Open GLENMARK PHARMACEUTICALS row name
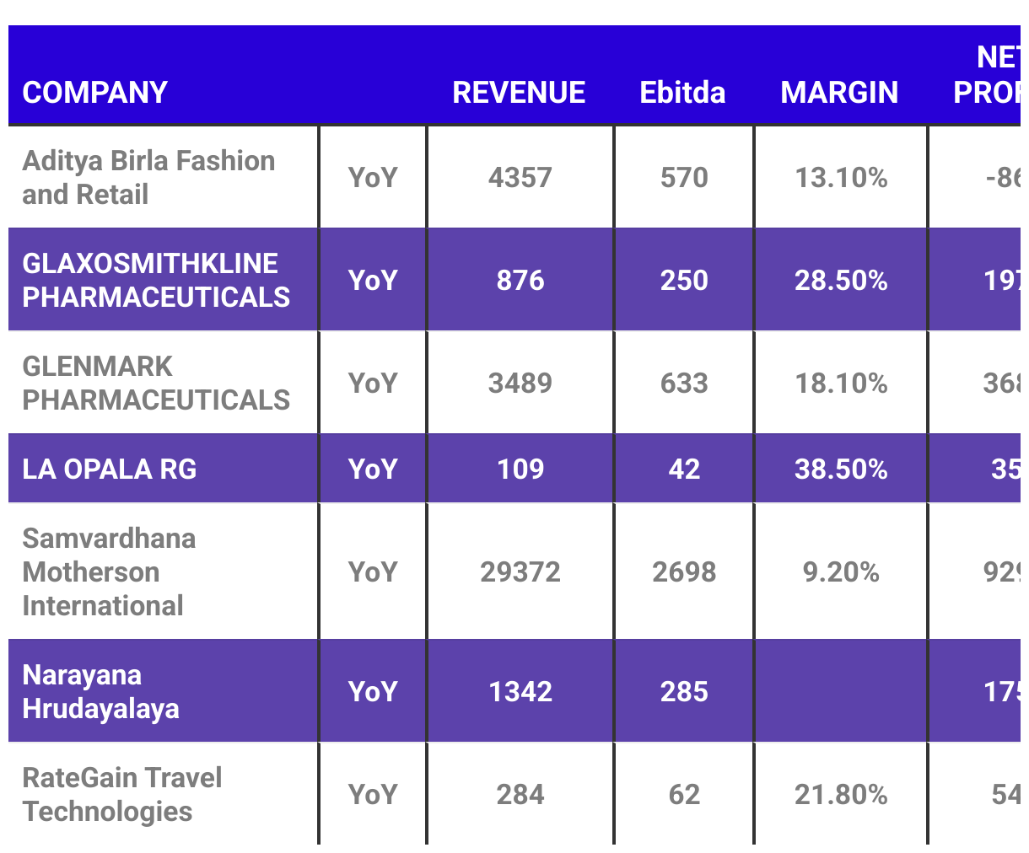The height and width of the screenshot is (853, 1029). 156,383
